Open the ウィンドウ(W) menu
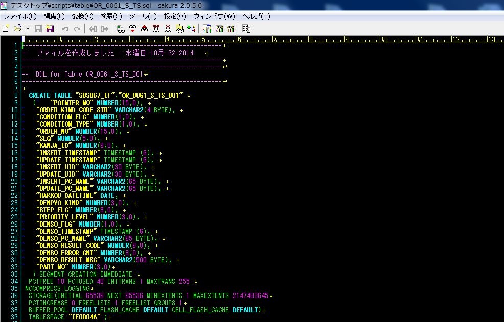Viewport: 504px width, 322px height. [x=214, y=16]
